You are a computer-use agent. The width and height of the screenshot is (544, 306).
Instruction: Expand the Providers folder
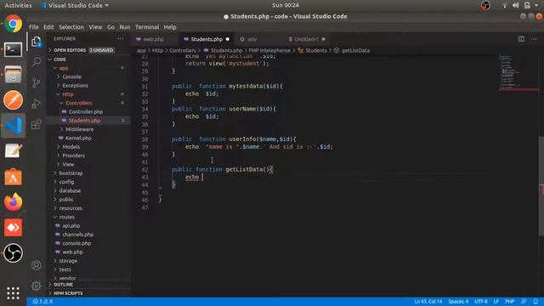point(88,156)
